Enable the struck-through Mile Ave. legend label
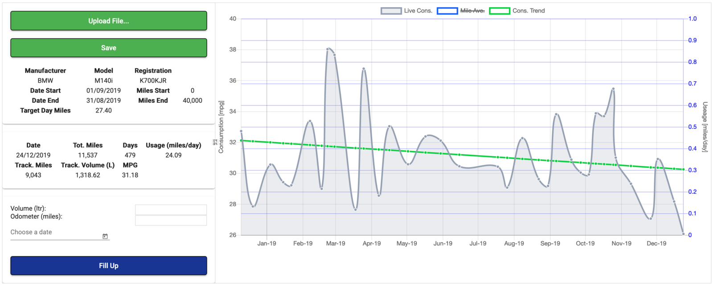713x285 pixels. click(x=472, y=11)
